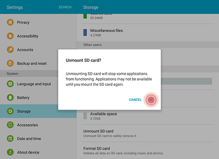The image size is (219, 159).
Task: Open Accessibility settings
Action: [38, 36]
